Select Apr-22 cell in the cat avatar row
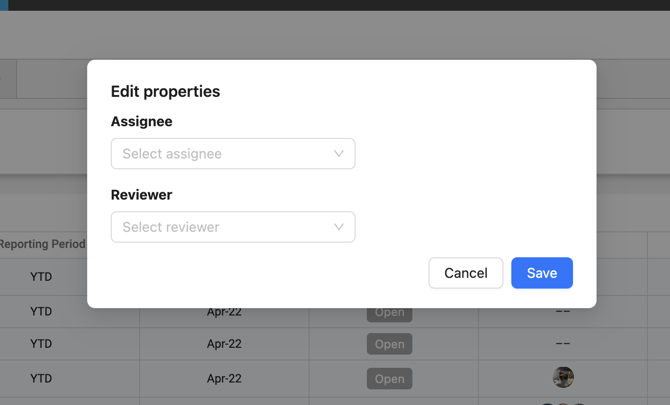Viewport: 670px width, 405px height. (x=224, y=379)
